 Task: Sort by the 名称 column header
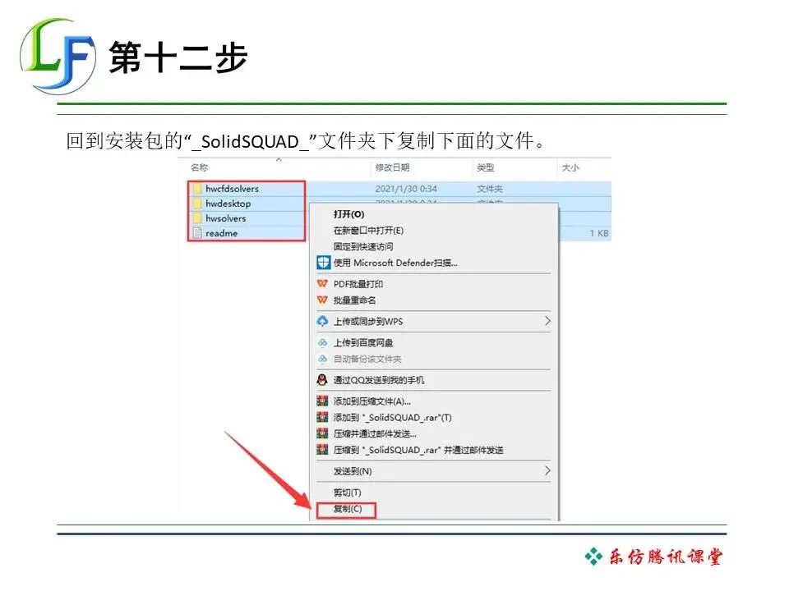pyautogui.click(x=199, y=167)
